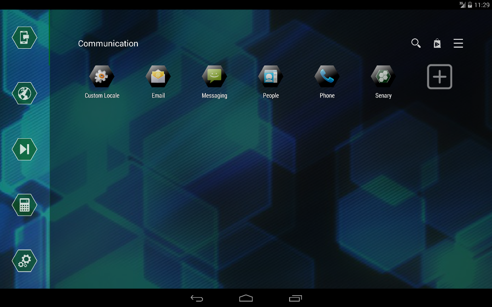Select the Communication phone category in sidebar
The height and width of the screenshot is (307, 492).
pos(24,37)
